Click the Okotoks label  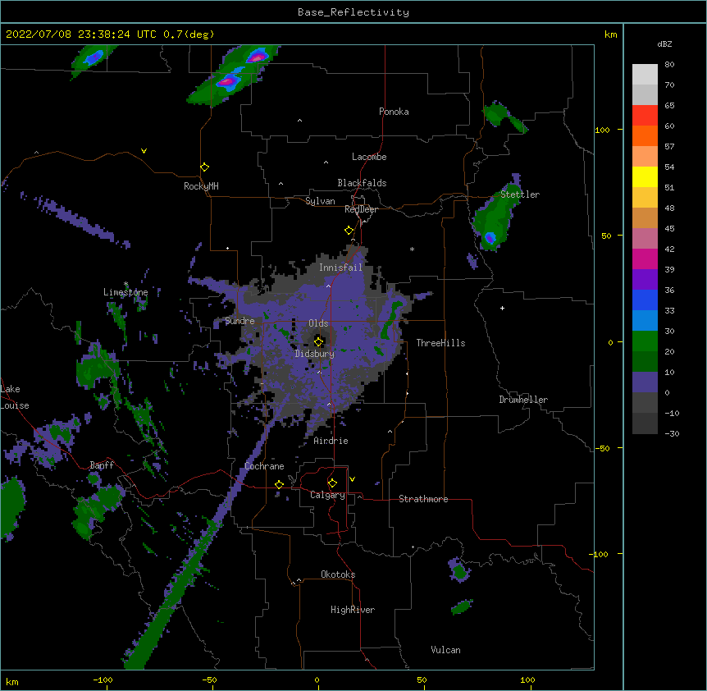point(338,574)
